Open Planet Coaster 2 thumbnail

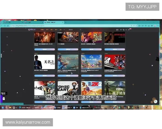pyautogui.click(x=91, y=62)
